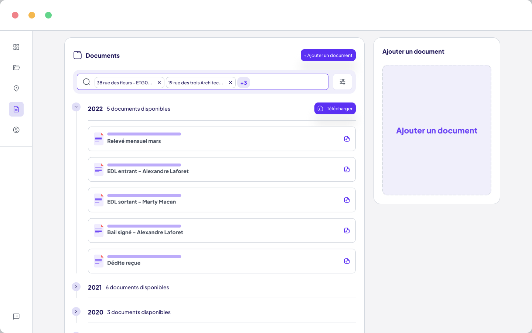Open the Relevé mensuel mars document
This screenshot has height=333, width=532.
tap(222, 139)
